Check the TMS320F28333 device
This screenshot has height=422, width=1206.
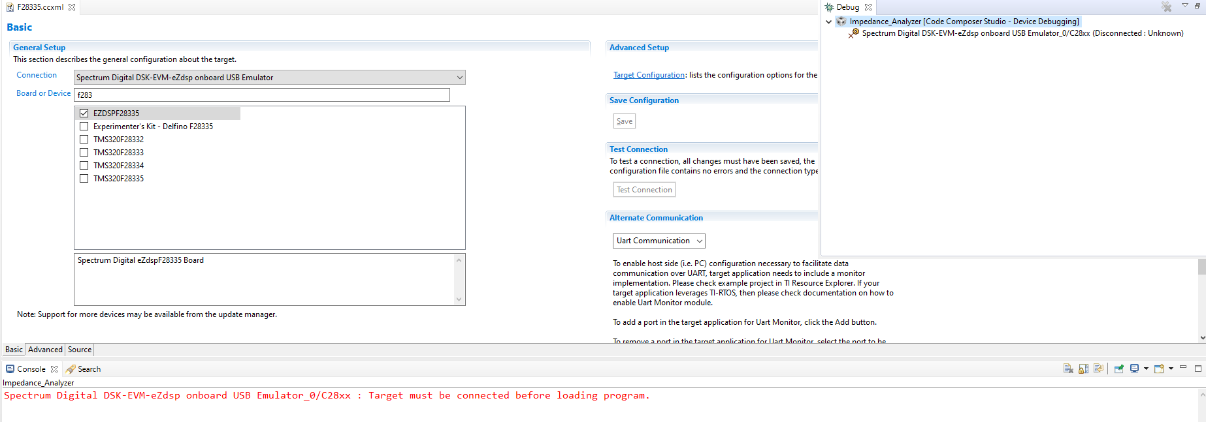pyautogui.click(x=84, y=152)
